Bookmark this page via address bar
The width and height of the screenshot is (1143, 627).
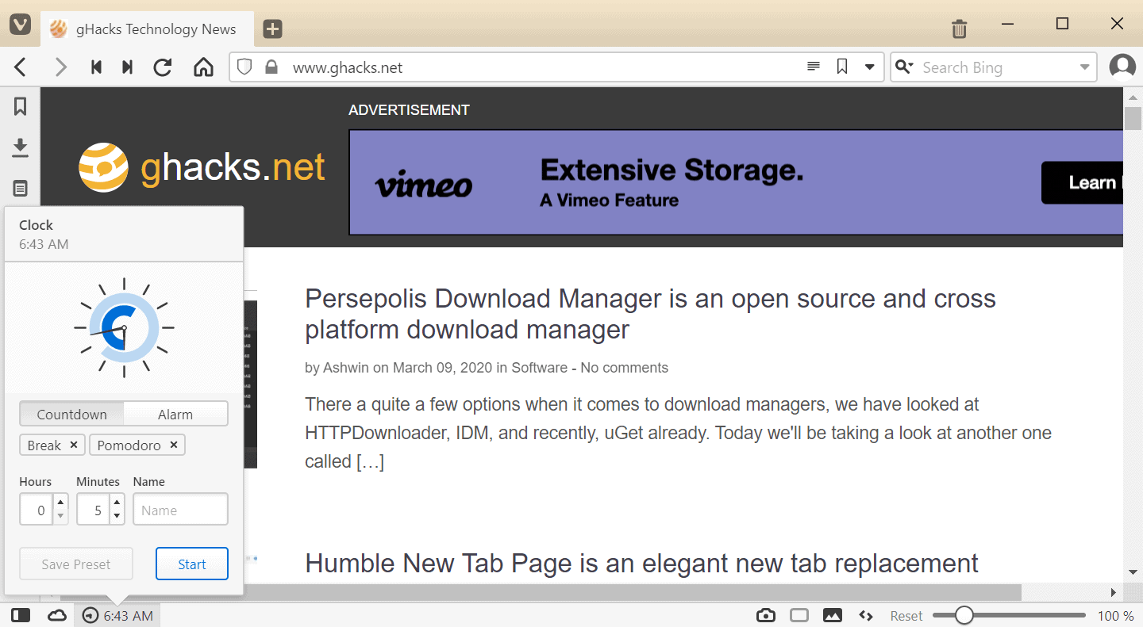pos(843,67)
